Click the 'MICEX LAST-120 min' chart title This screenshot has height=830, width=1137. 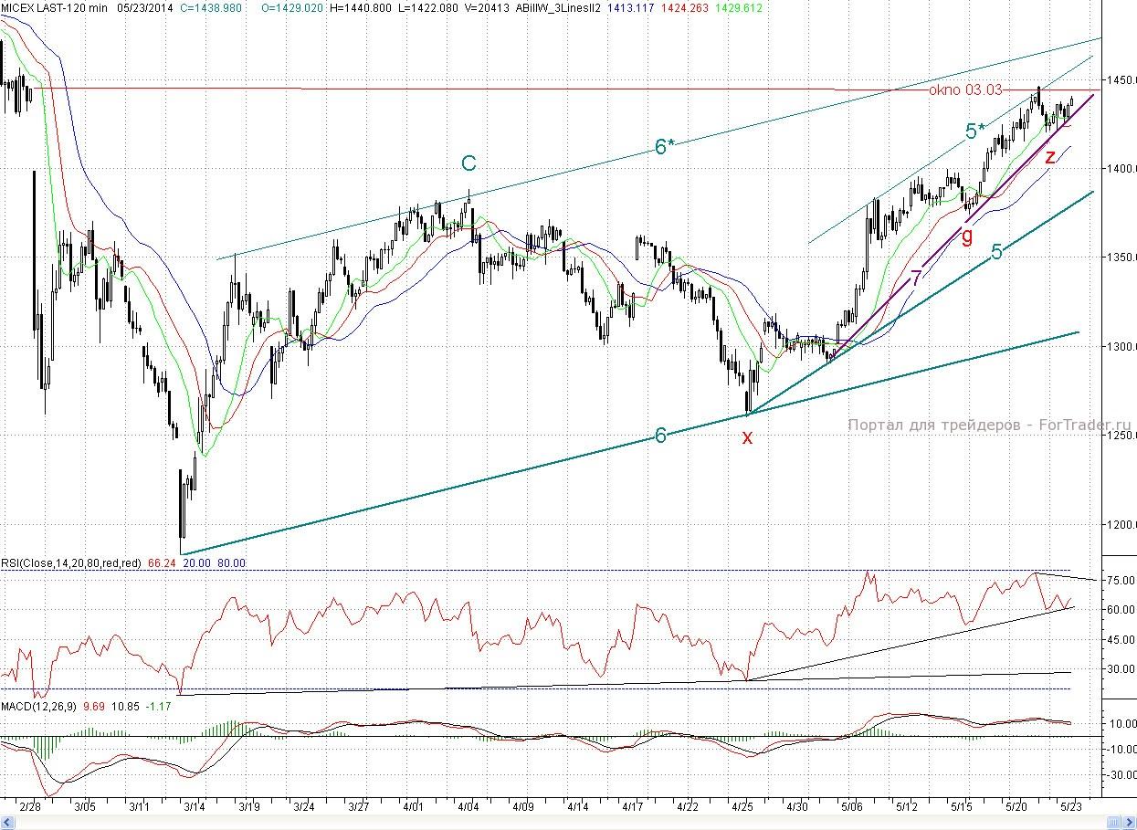coord(54,7)
